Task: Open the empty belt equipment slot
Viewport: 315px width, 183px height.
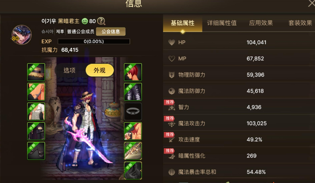Action: (133, 111)
